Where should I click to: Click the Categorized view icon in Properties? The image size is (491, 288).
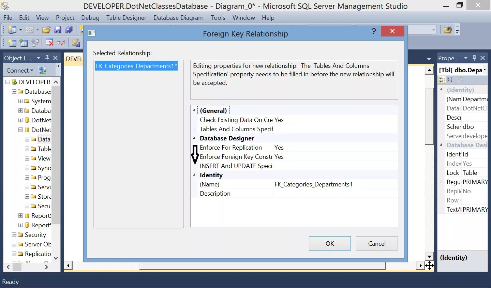pyautogui.click(x=442, y=80)
